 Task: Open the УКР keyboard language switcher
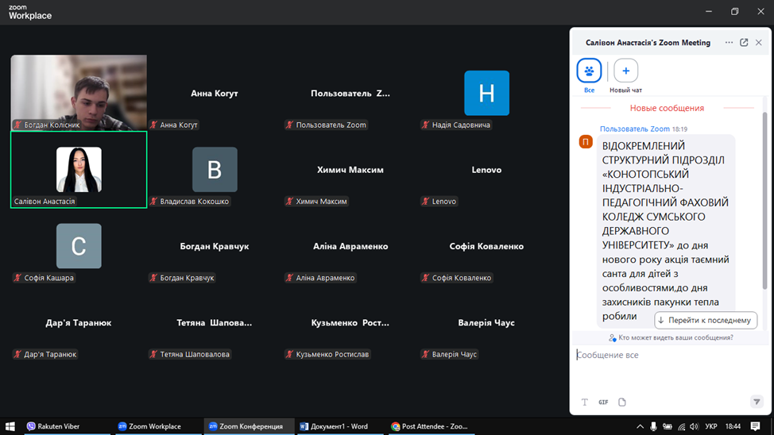click(711, 426)
